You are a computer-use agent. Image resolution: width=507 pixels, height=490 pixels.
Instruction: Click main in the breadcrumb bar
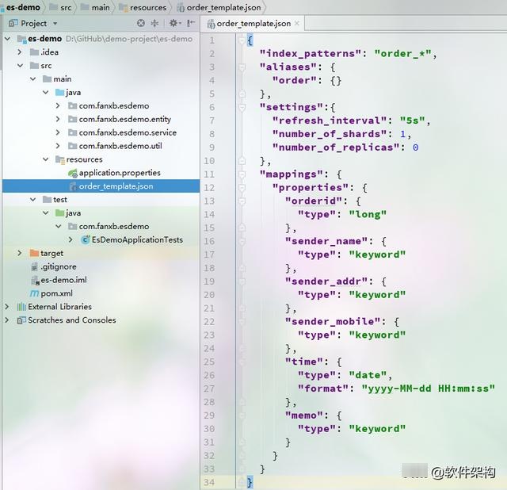101,7
